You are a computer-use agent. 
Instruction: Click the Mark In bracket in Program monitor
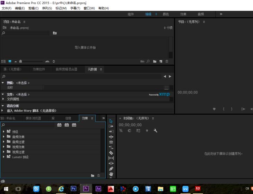pos(224,109)
